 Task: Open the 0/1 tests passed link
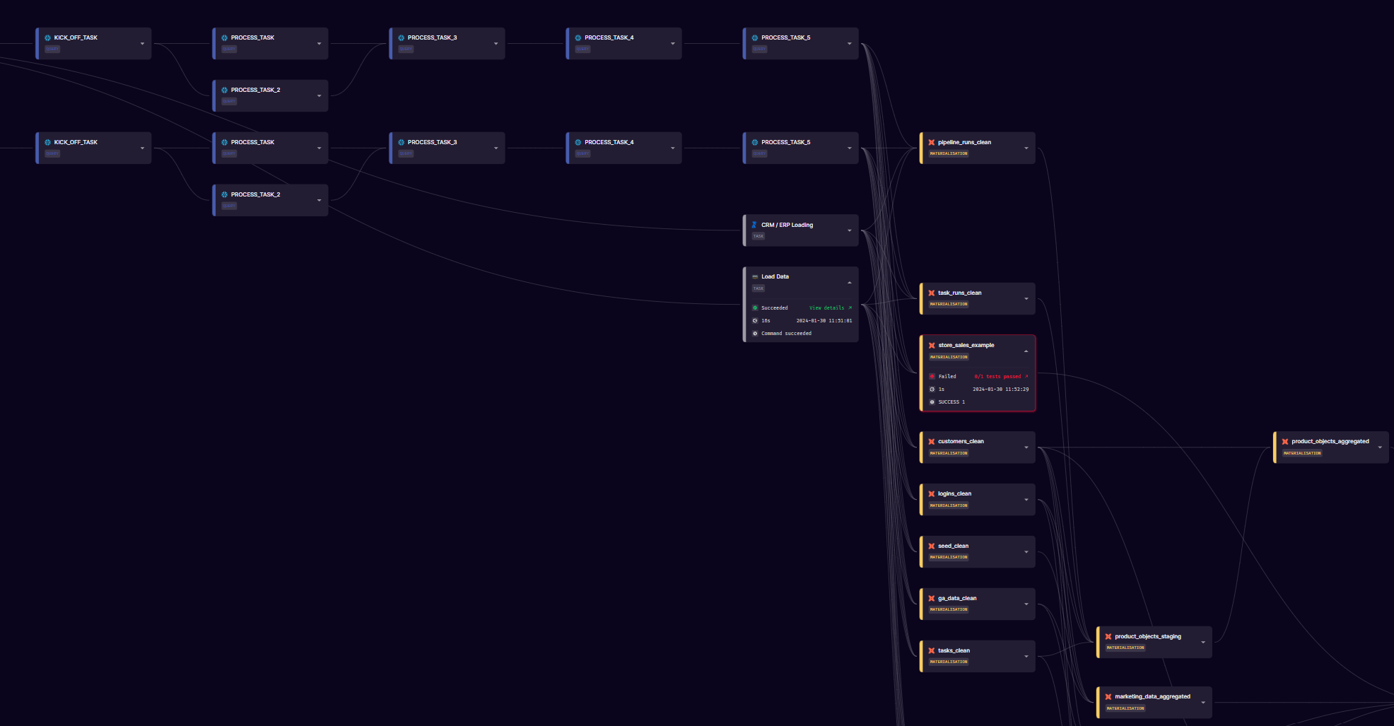tap(998, 376)
